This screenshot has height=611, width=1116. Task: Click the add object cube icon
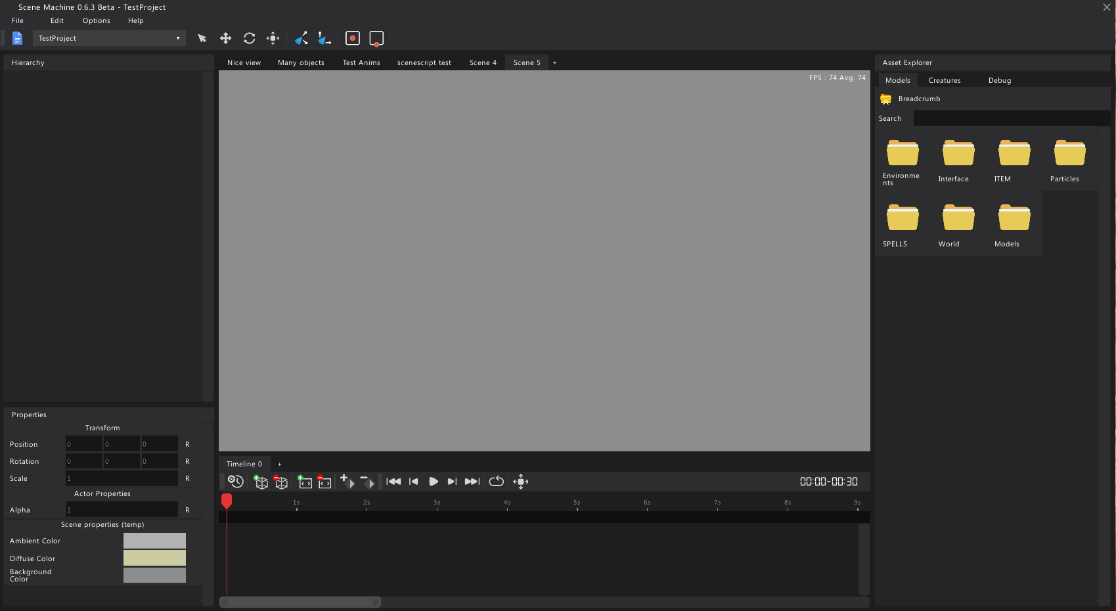click(x=261, y=482)
